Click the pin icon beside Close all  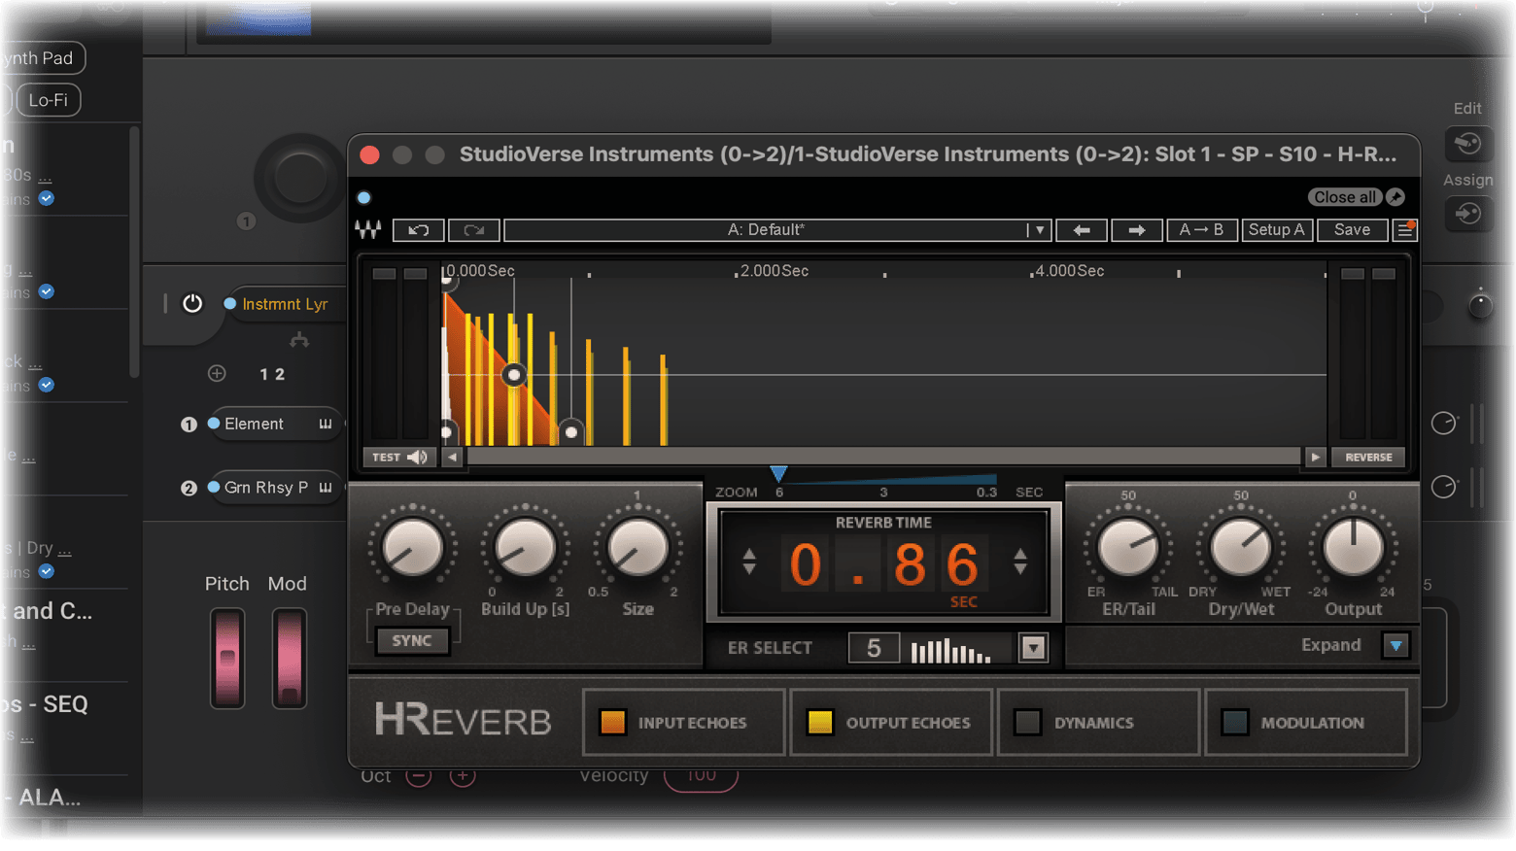click(x=1395, y=197)
